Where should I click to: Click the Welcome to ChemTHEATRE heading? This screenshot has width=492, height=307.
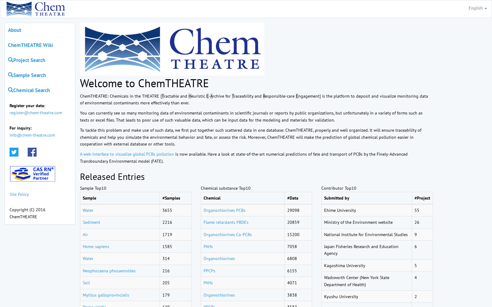point(144,84)
